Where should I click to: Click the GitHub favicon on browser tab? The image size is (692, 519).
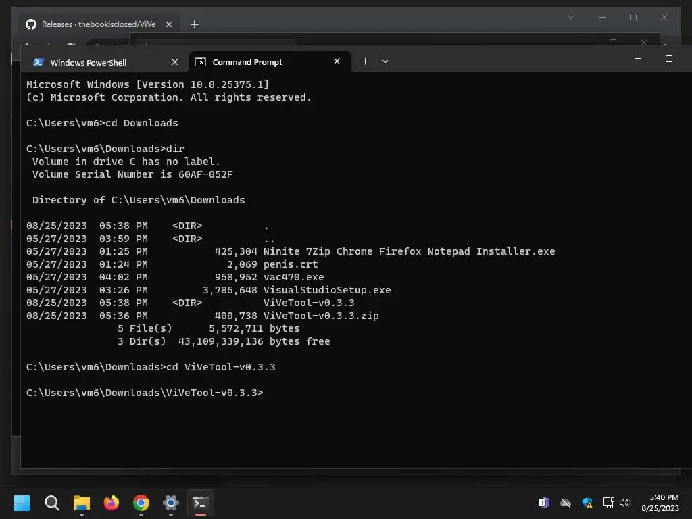(x=31, y=24)
